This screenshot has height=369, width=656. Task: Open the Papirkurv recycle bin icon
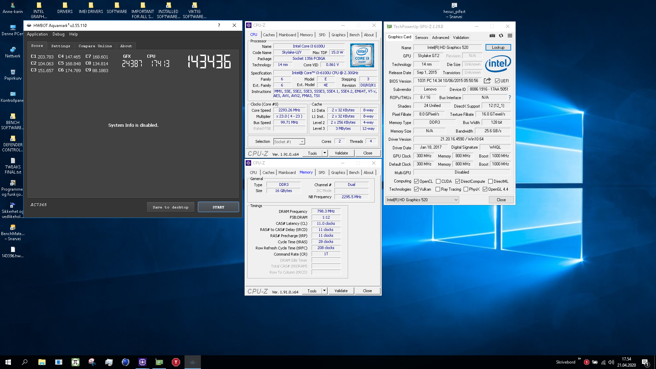click(13, 74)
